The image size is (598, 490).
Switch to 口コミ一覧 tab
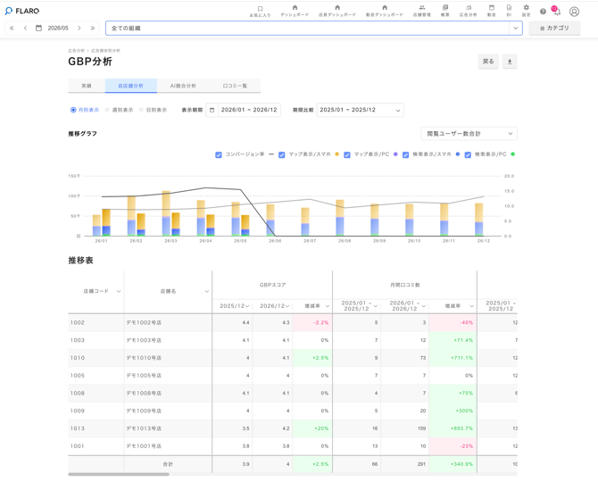tap(235, 86)
